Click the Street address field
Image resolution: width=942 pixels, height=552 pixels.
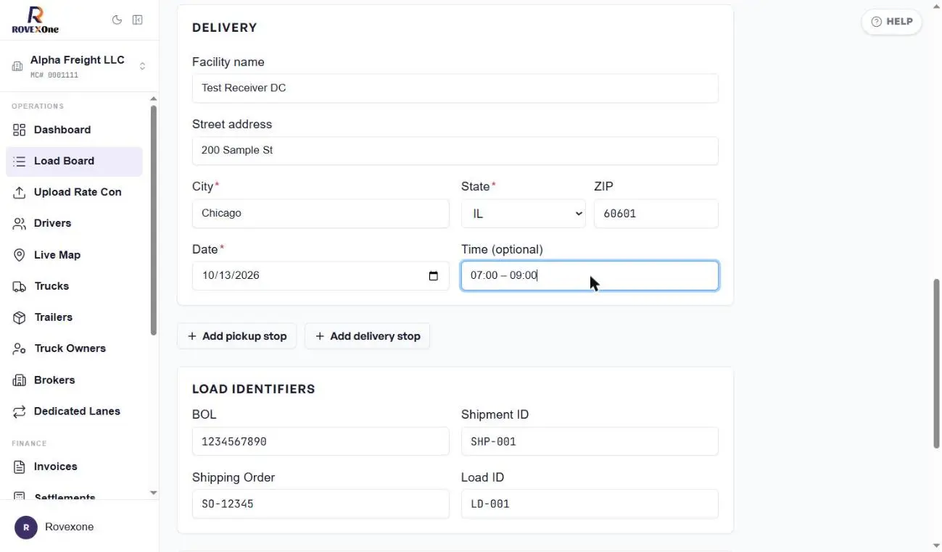click(x=455, y=151)
